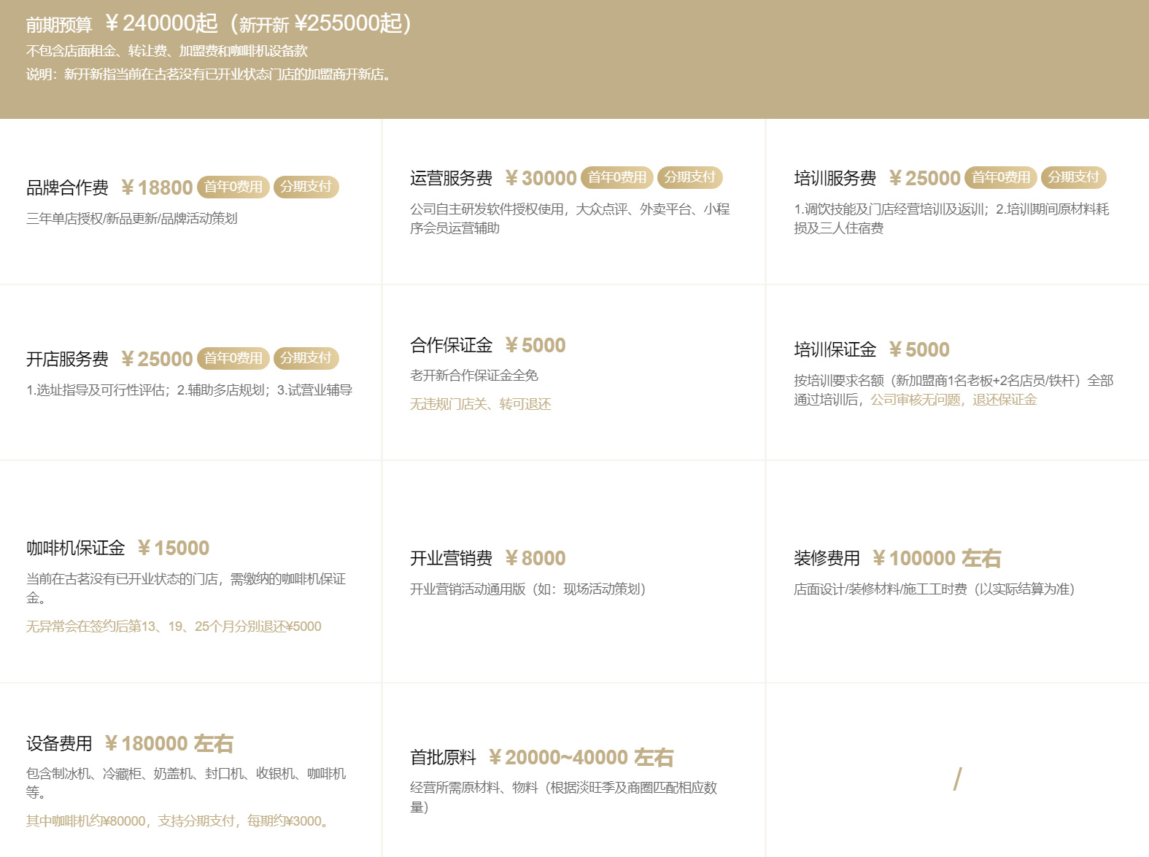
Task: Select the 合作保证金 ¥5000 heading
Action: click(487, 345)
